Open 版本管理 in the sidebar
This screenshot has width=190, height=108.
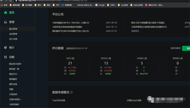point(13,29)
